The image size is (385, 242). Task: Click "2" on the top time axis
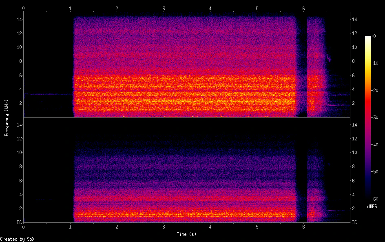click(117, 9)
